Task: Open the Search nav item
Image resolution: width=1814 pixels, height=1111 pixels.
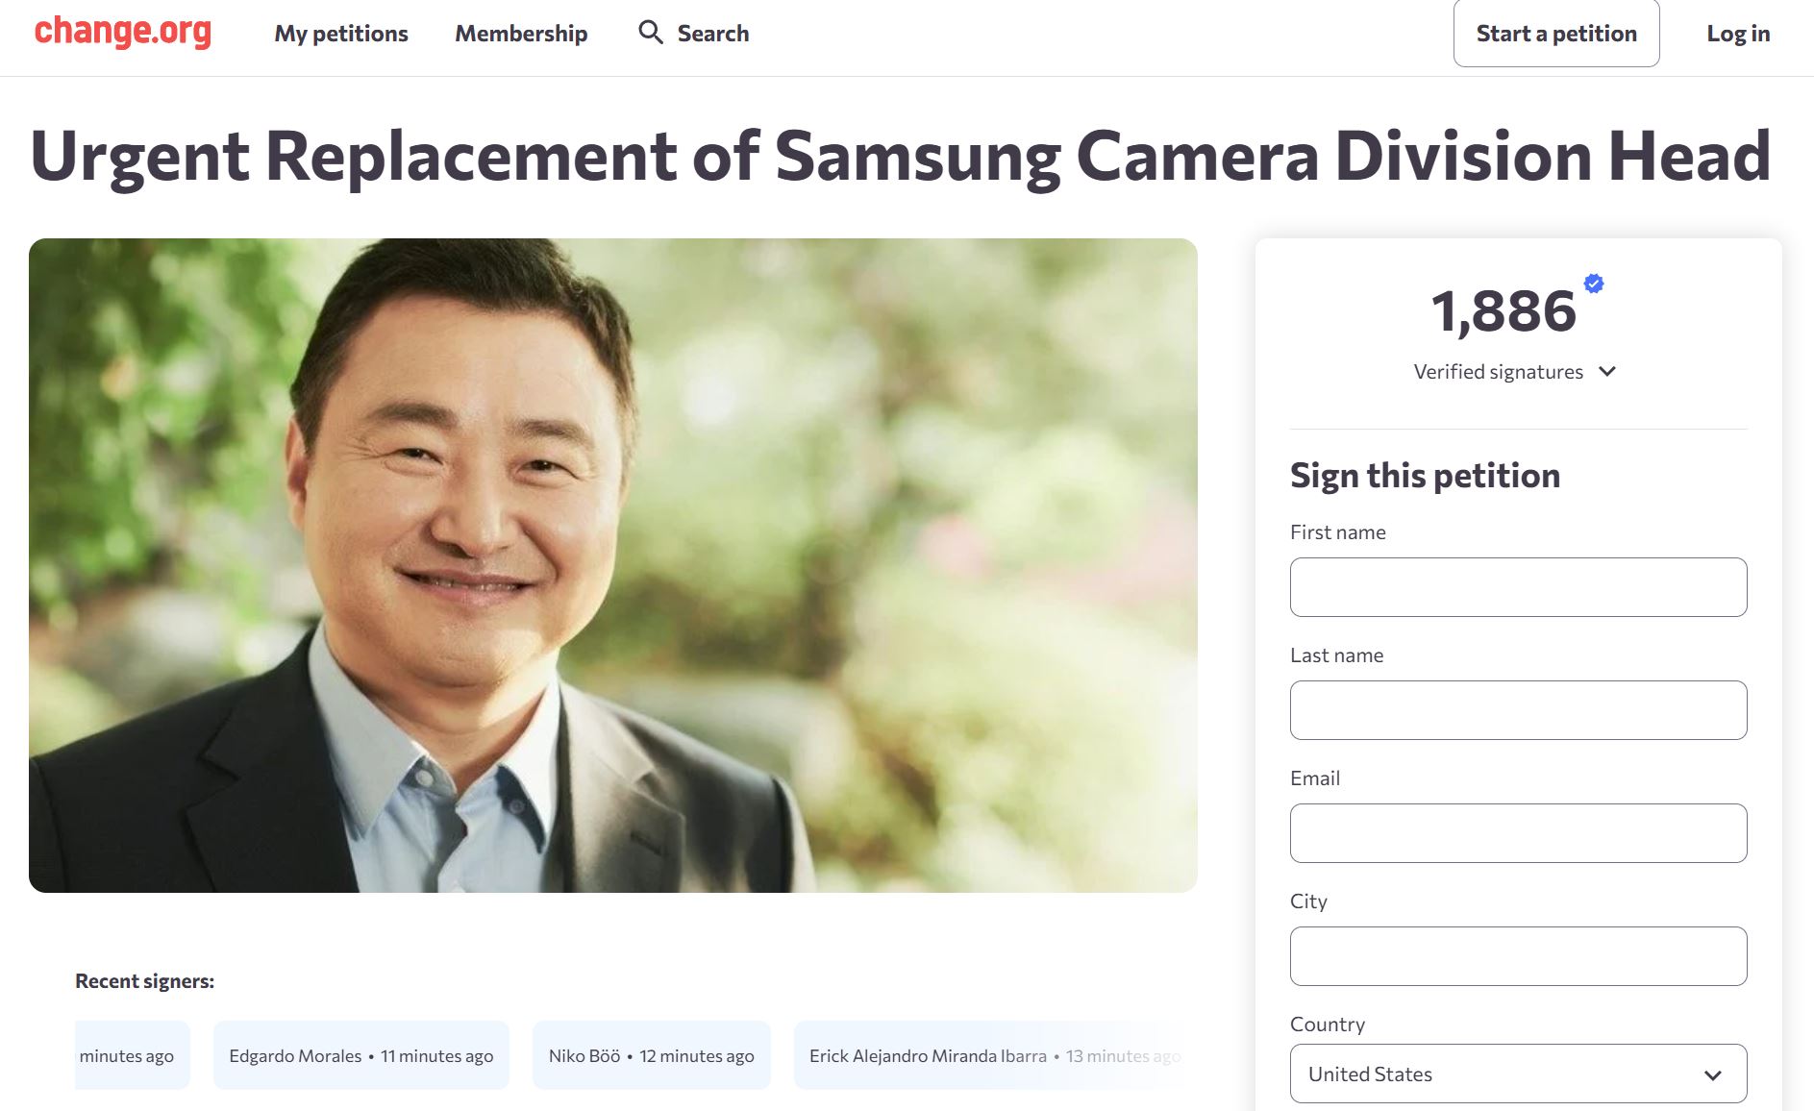Action: (x=694, y=34)
